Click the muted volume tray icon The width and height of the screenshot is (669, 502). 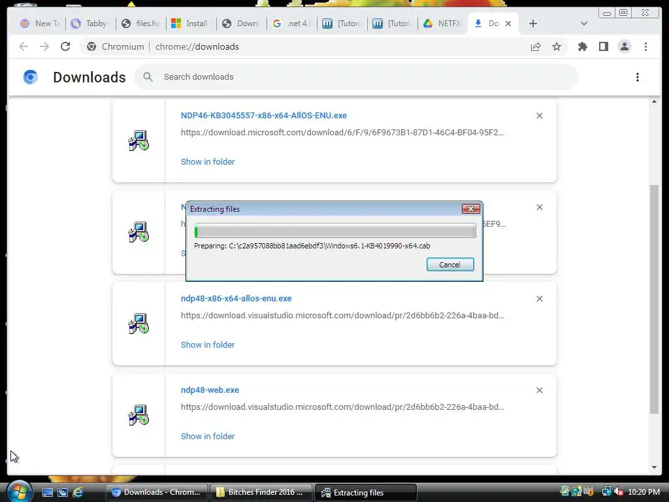tap(619, 492)
